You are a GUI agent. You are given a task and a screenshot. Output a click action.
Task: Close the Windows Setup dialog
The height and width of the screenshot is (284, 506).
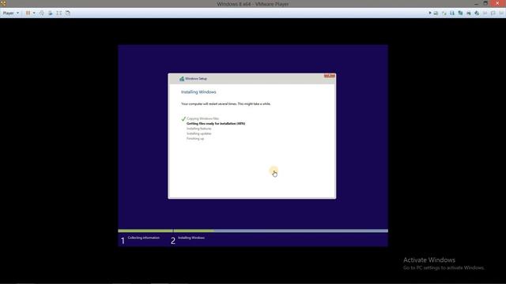pyautogui.click(x=330, y=76)
